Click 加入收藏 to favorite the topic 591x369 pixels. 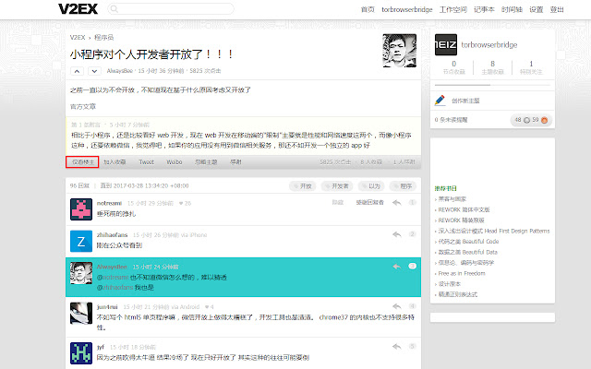point(115,162)
